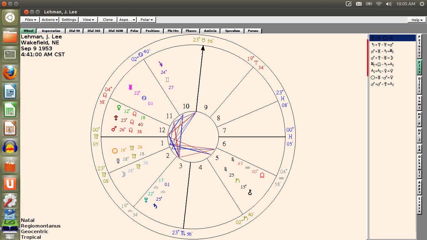Open the View menu
427x240 pixels.
pos(88,20)
